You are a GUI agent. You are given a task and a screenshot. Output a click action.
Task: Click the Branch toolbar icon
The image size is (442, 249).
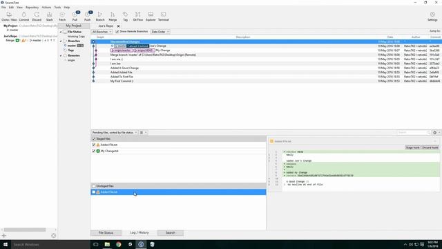pos(100,17)
